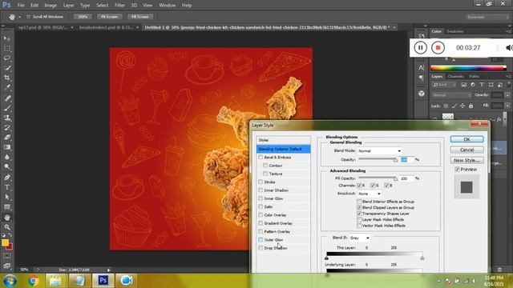Click OK in Layer Style dialog

point(467,139)
